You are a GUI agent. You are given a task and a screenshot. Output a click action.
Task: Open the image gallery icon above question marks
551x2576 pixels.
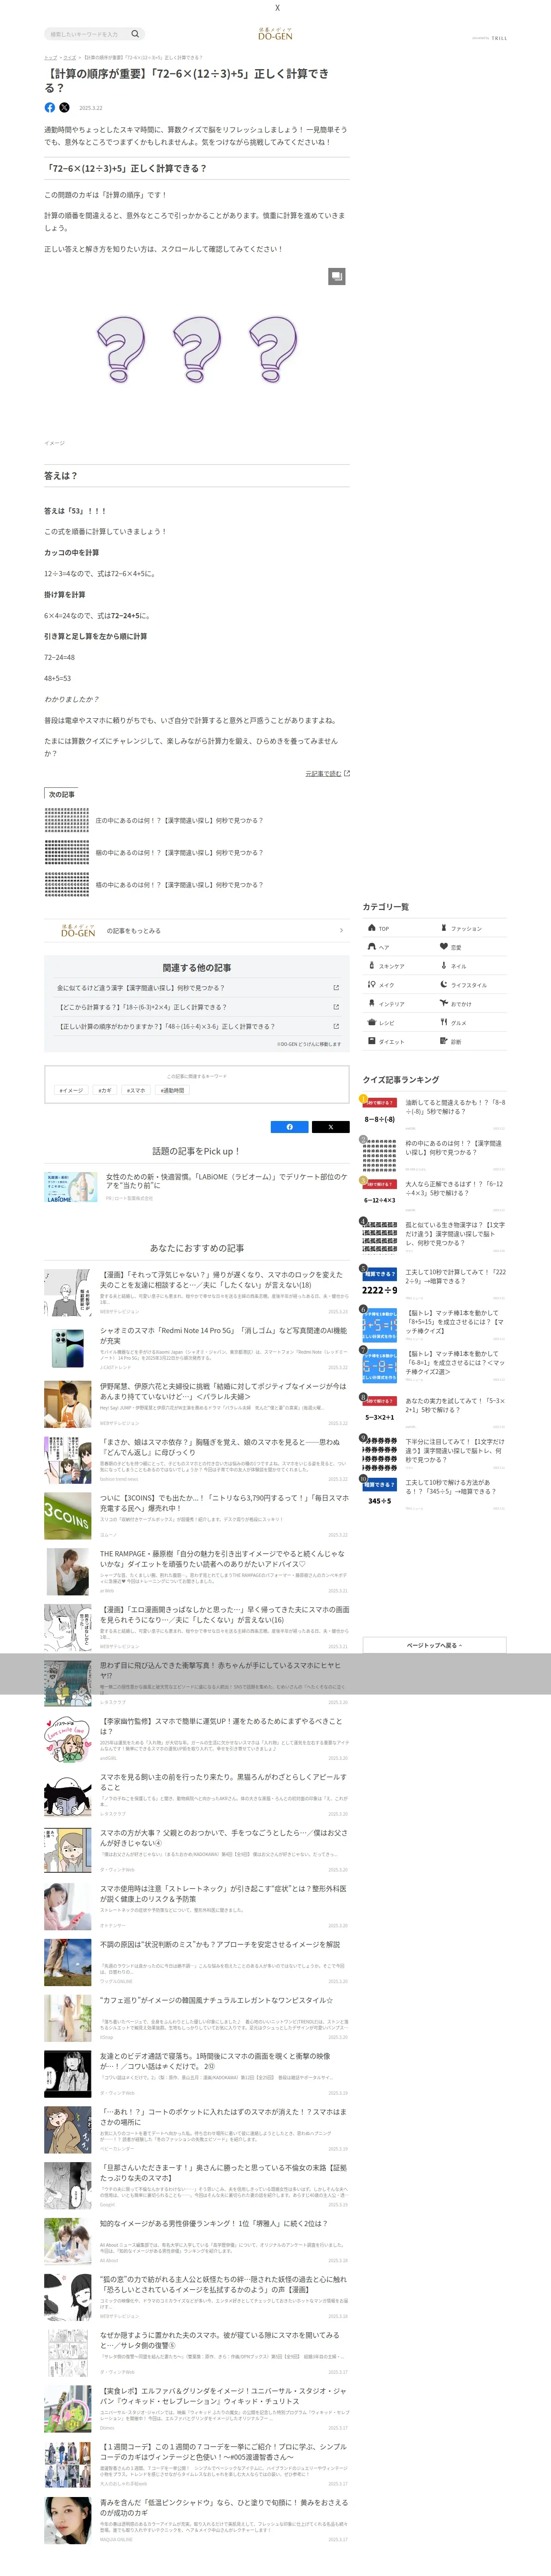[x=337, y=276]
